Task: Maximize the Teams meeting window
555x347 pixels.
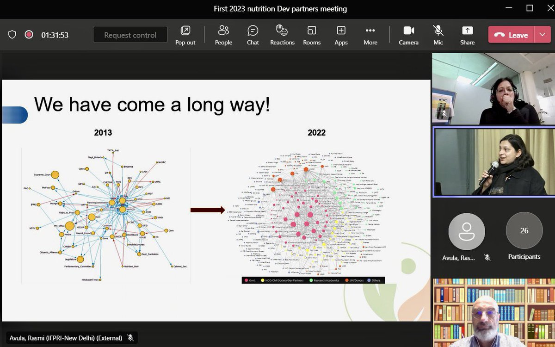Action: pos(530,8)
